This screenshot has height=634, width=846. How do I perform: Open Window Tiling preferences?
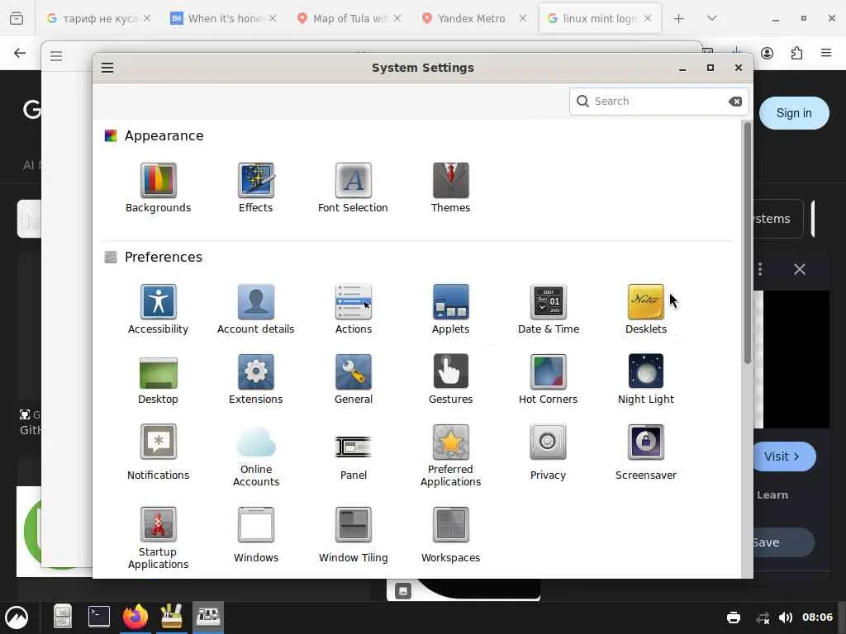354,535
